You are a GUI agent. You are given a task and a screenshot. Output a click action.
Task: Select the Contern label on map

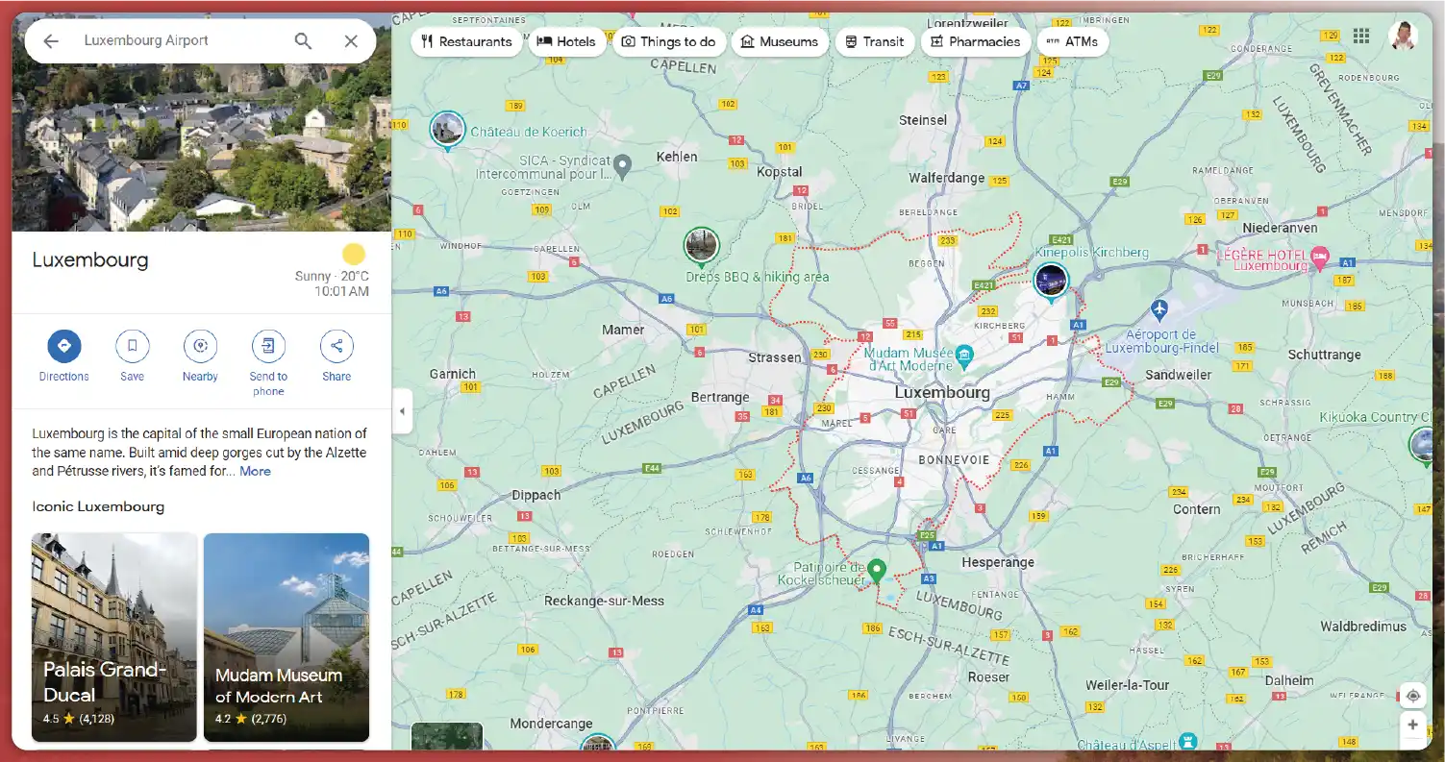click(x=1197, y=509)
